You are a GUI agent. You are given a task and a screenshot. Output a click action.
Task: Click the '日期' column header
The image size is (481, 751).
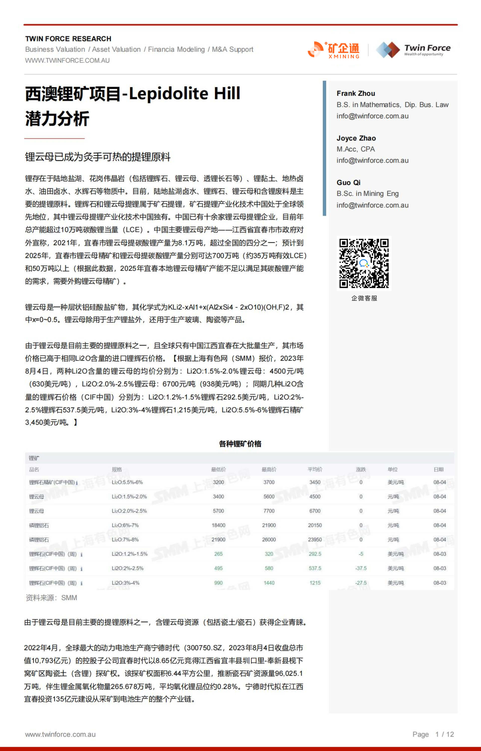click(x=438, y=469)
